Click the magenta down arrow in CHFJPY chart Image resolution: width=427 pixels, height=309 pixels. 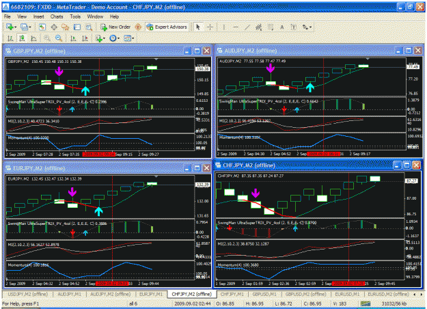point(256,193)
